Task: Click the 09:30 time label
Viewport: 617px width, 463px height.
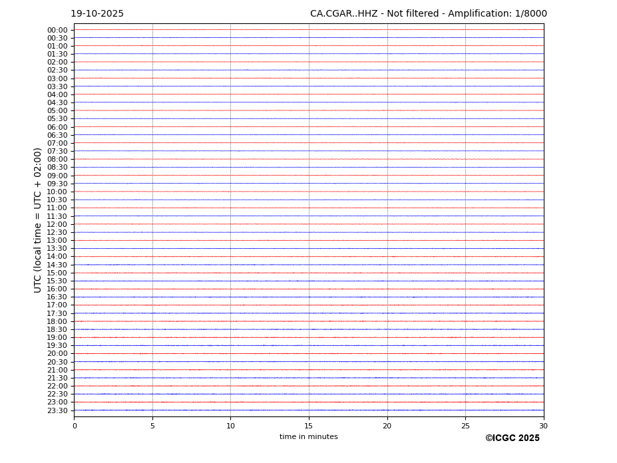Action: pos(57,184)
